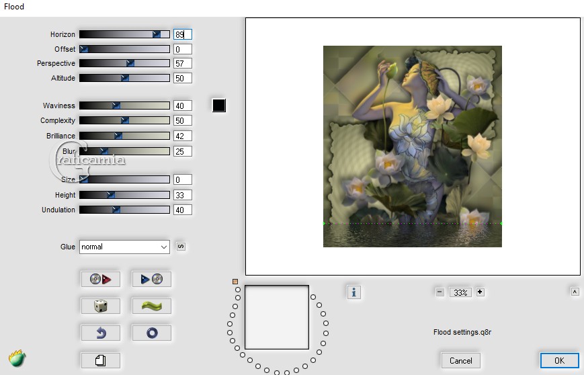The width and height of the screenshot is (584, 375).
Task: Click the small S button beside Glue
Action: 181,247
